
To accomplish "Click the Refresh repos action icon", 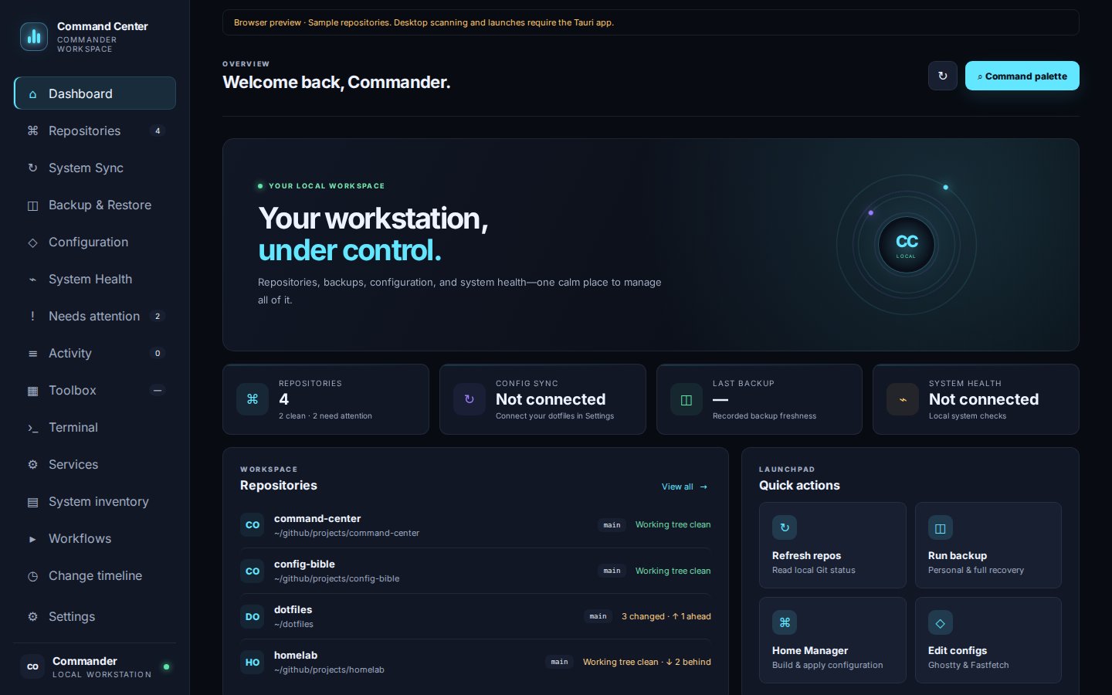I will pos(785,527).
